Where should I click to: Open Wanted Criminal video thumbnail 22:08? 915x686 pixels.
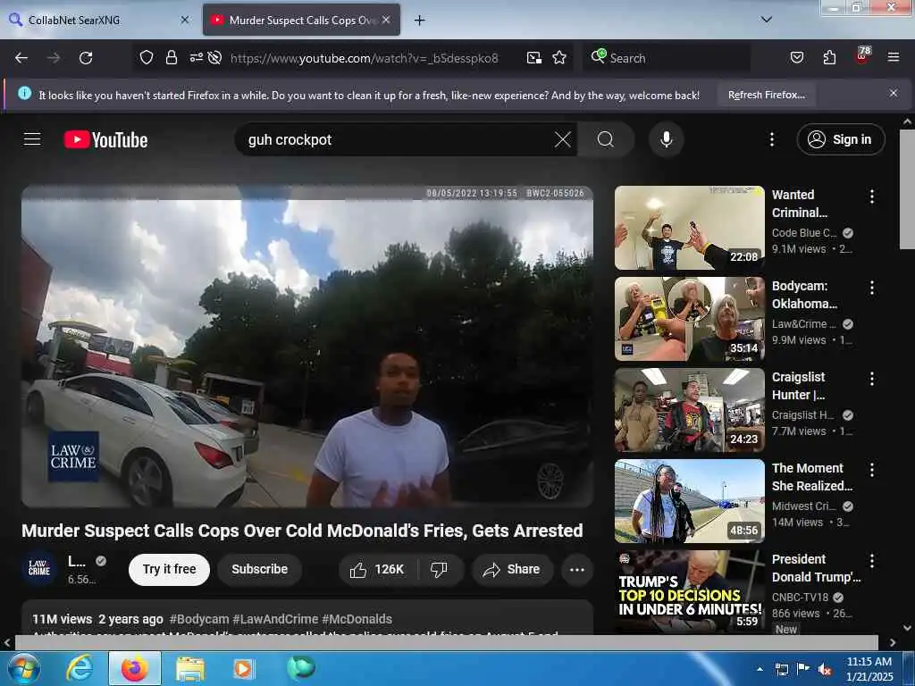coord(689,228)
